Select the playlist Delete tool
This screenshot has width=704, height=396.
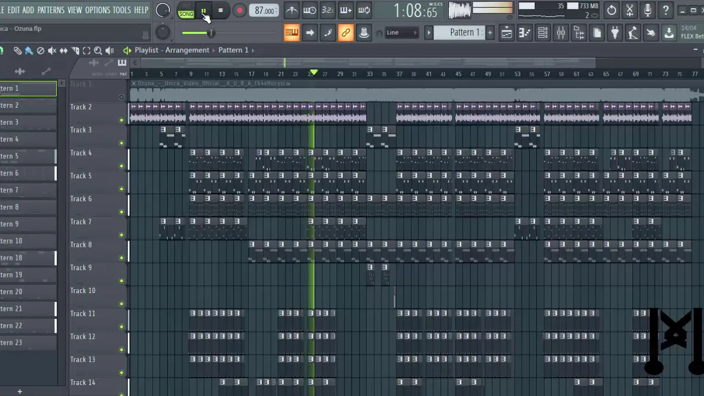coord(41,51)
